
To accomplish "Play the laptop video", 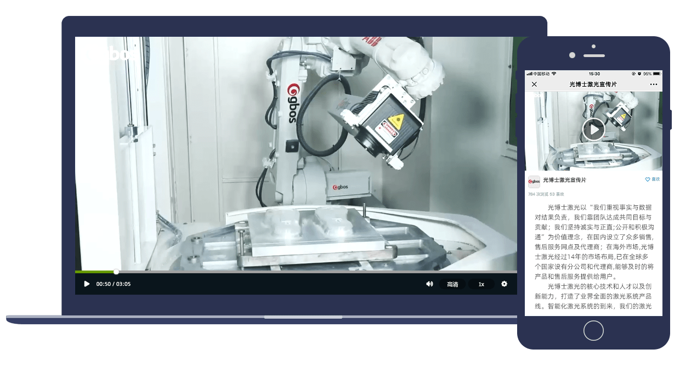I will (x=87, y=284).
